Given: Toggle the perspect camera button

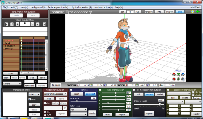Looking at the screenshot, I should point(90,94).
